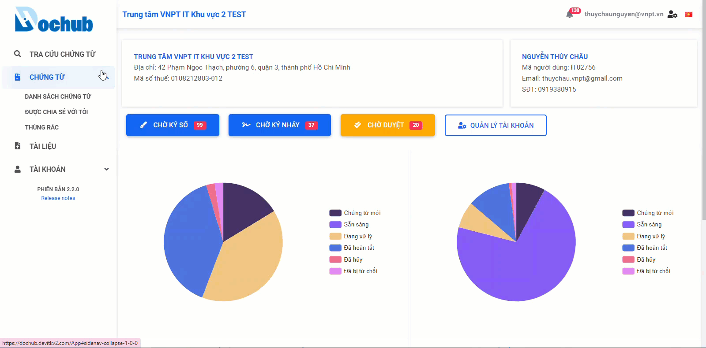Open the notification bell
The image size is (706, 348).
tap(570, 15)
